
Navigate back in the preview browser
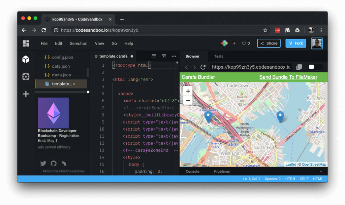(186, 67)
